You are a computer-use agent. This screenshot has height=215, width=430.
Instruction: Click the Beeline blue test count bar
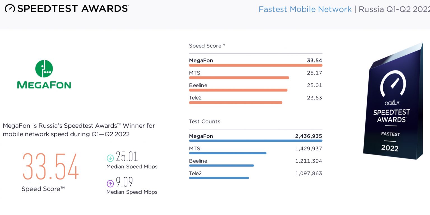[x=221, y=165]
